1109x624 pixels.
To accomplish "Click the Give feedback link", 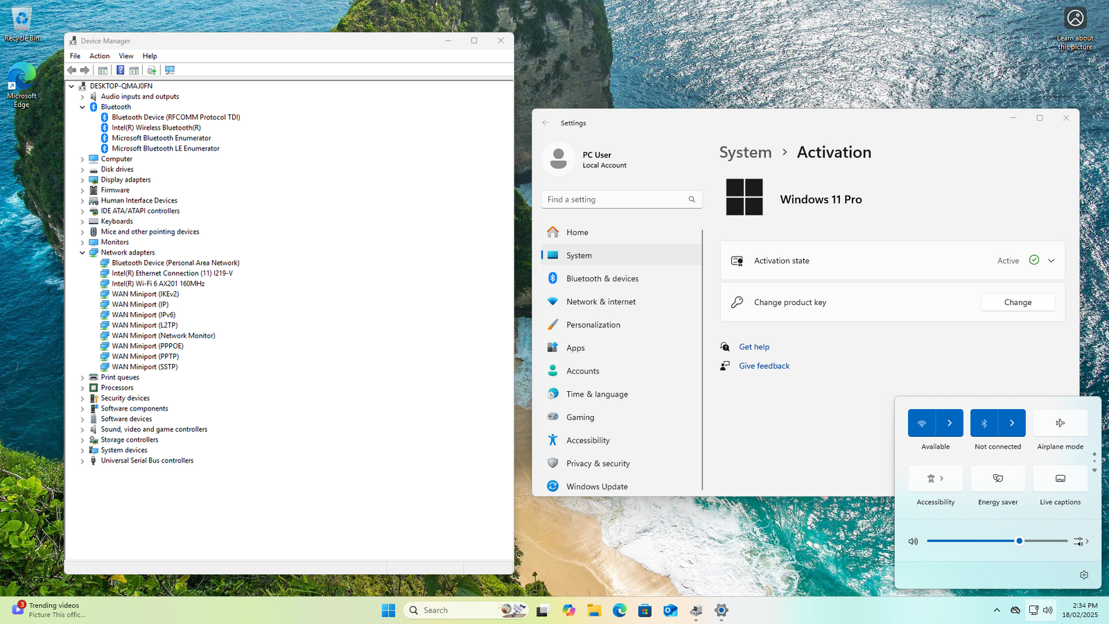I will [764, 366].
